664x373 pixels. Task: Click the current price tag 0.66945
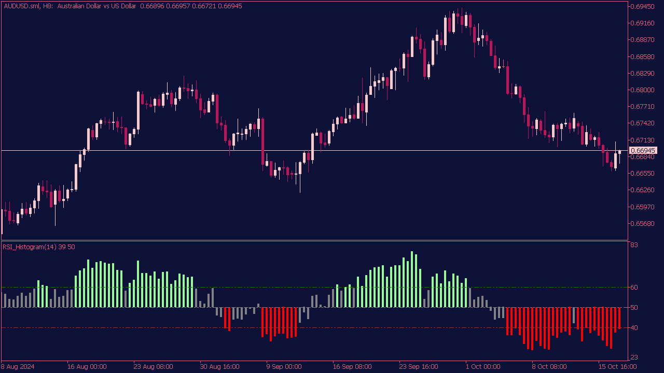point(643,151)
